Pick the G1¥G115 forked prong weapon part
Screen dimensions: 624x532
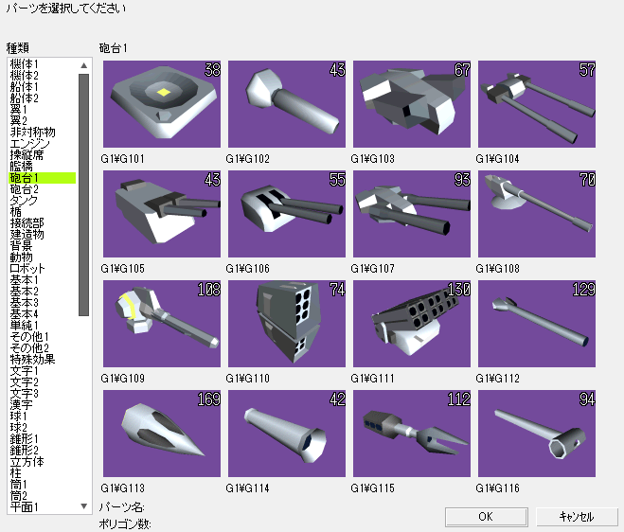coord(412,434)
